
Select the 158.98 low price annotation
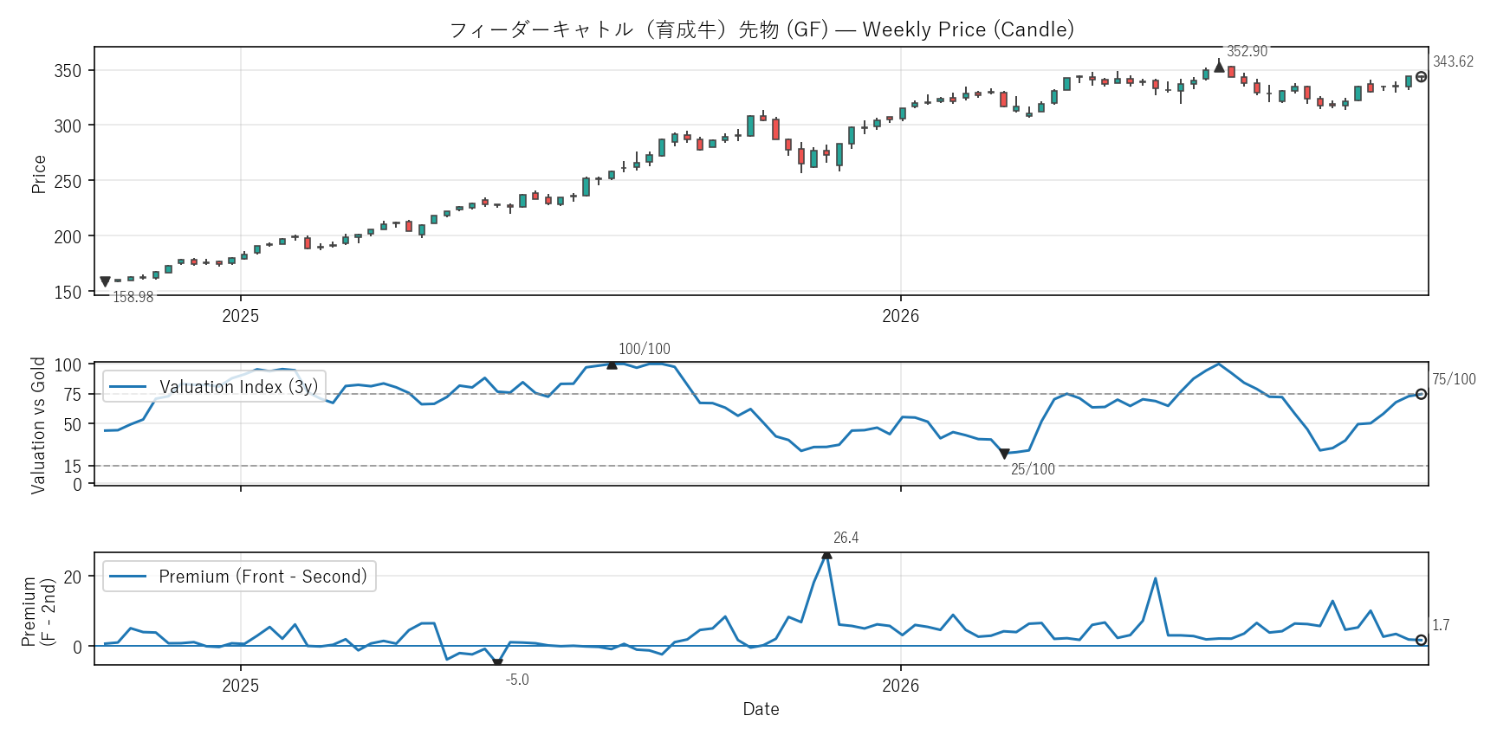click(x=133, y=297)
